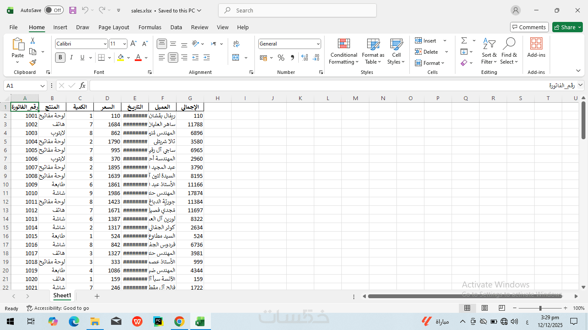The height and width of the screenshot is (330, 588).
Task: Toggle Italic formatting
Action: 71,58
